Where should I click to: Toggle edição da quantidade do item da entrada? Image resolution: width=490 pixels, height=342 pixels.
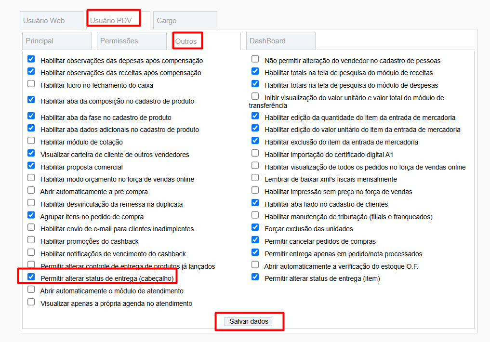click(255, 116)
